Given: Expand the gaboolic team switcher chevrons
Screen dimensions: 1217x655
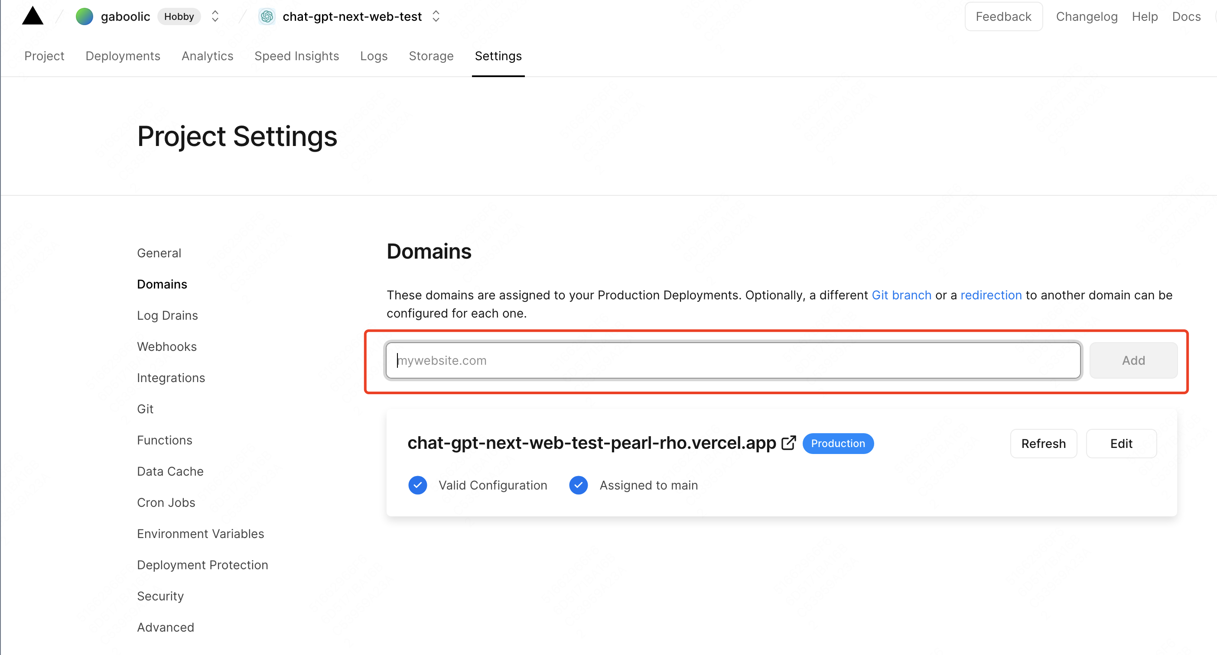Looking at the screenshot, I should pos(215,16).
